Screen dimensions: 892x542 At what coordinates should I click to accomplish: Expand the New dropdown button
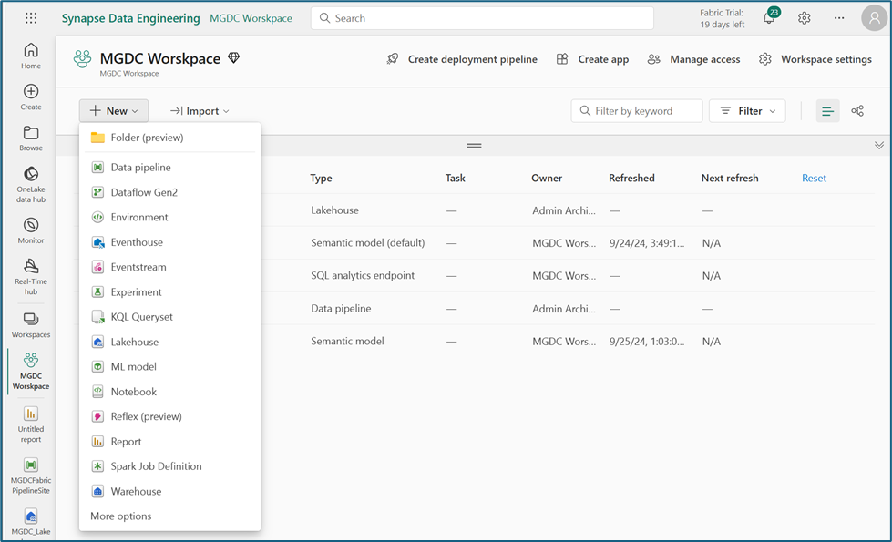pos(114,111)
